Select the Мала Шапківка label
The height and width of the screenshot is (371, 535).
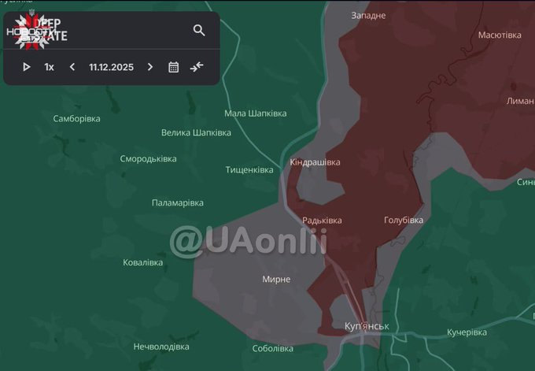coord(256,113)
